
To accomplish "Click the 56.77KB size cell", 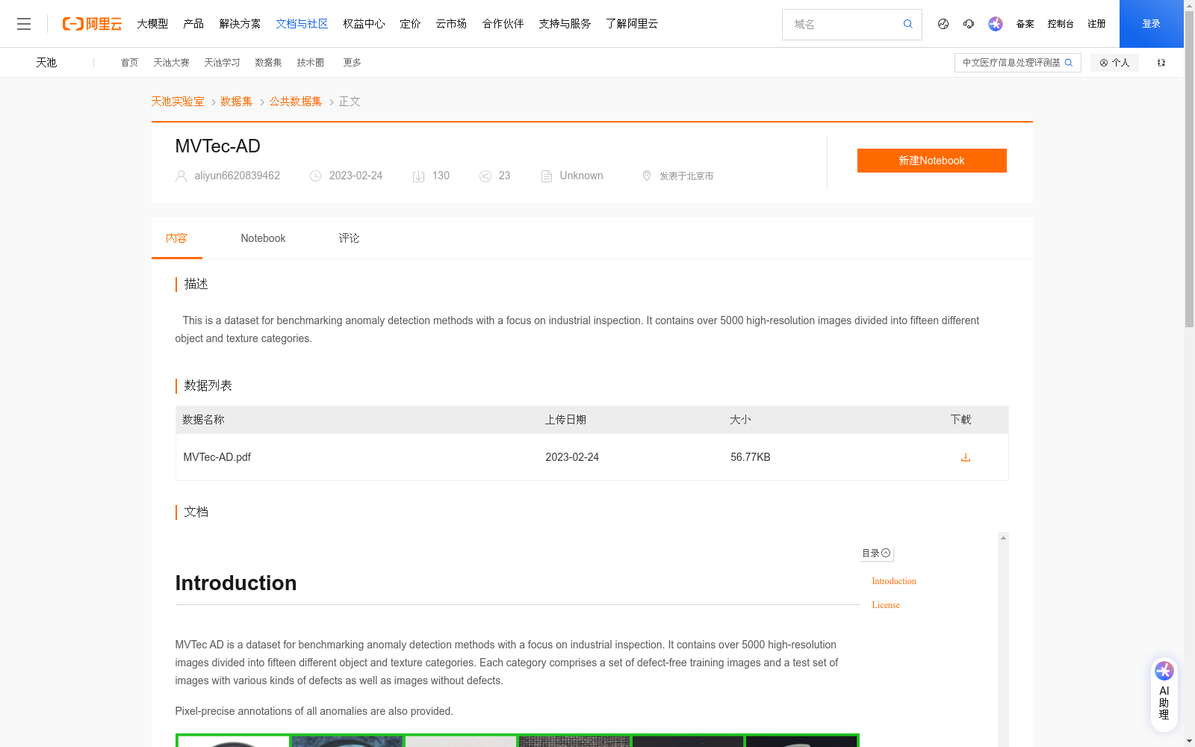I will pos(750,457).
